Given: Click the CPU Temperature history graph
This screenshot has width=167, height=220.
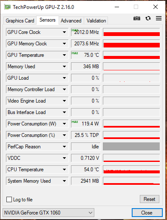Looking at the screenshot, I should click(x=131, y=170).
